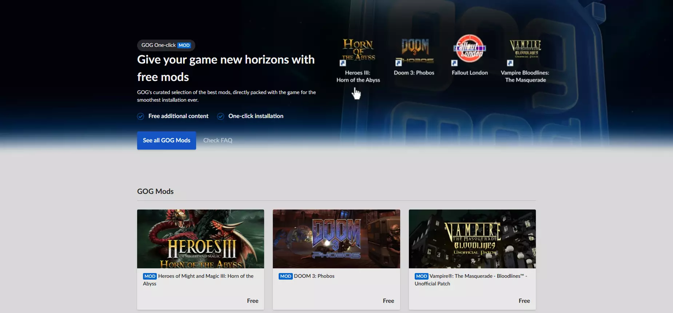Click the Vampire Bloodlines: The Masquerade label
The image size is (673, 313).
pos(525,77)
